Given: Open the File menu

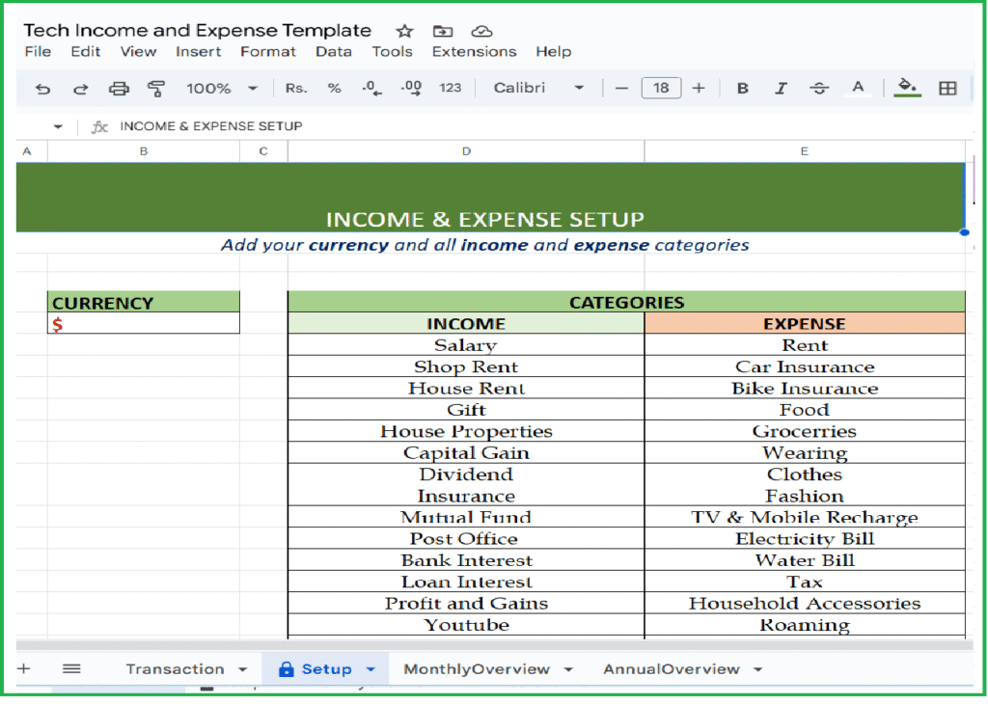Looking at the screenshot, I should coord(38,52).
